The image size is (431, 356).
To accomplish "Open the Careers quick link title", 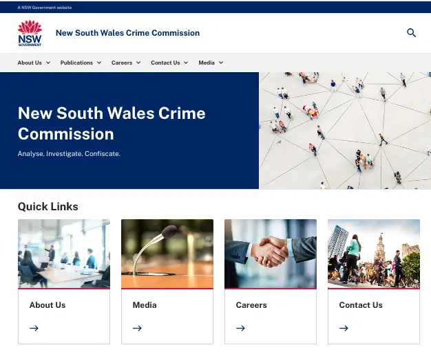I will [x=251, y=305].
